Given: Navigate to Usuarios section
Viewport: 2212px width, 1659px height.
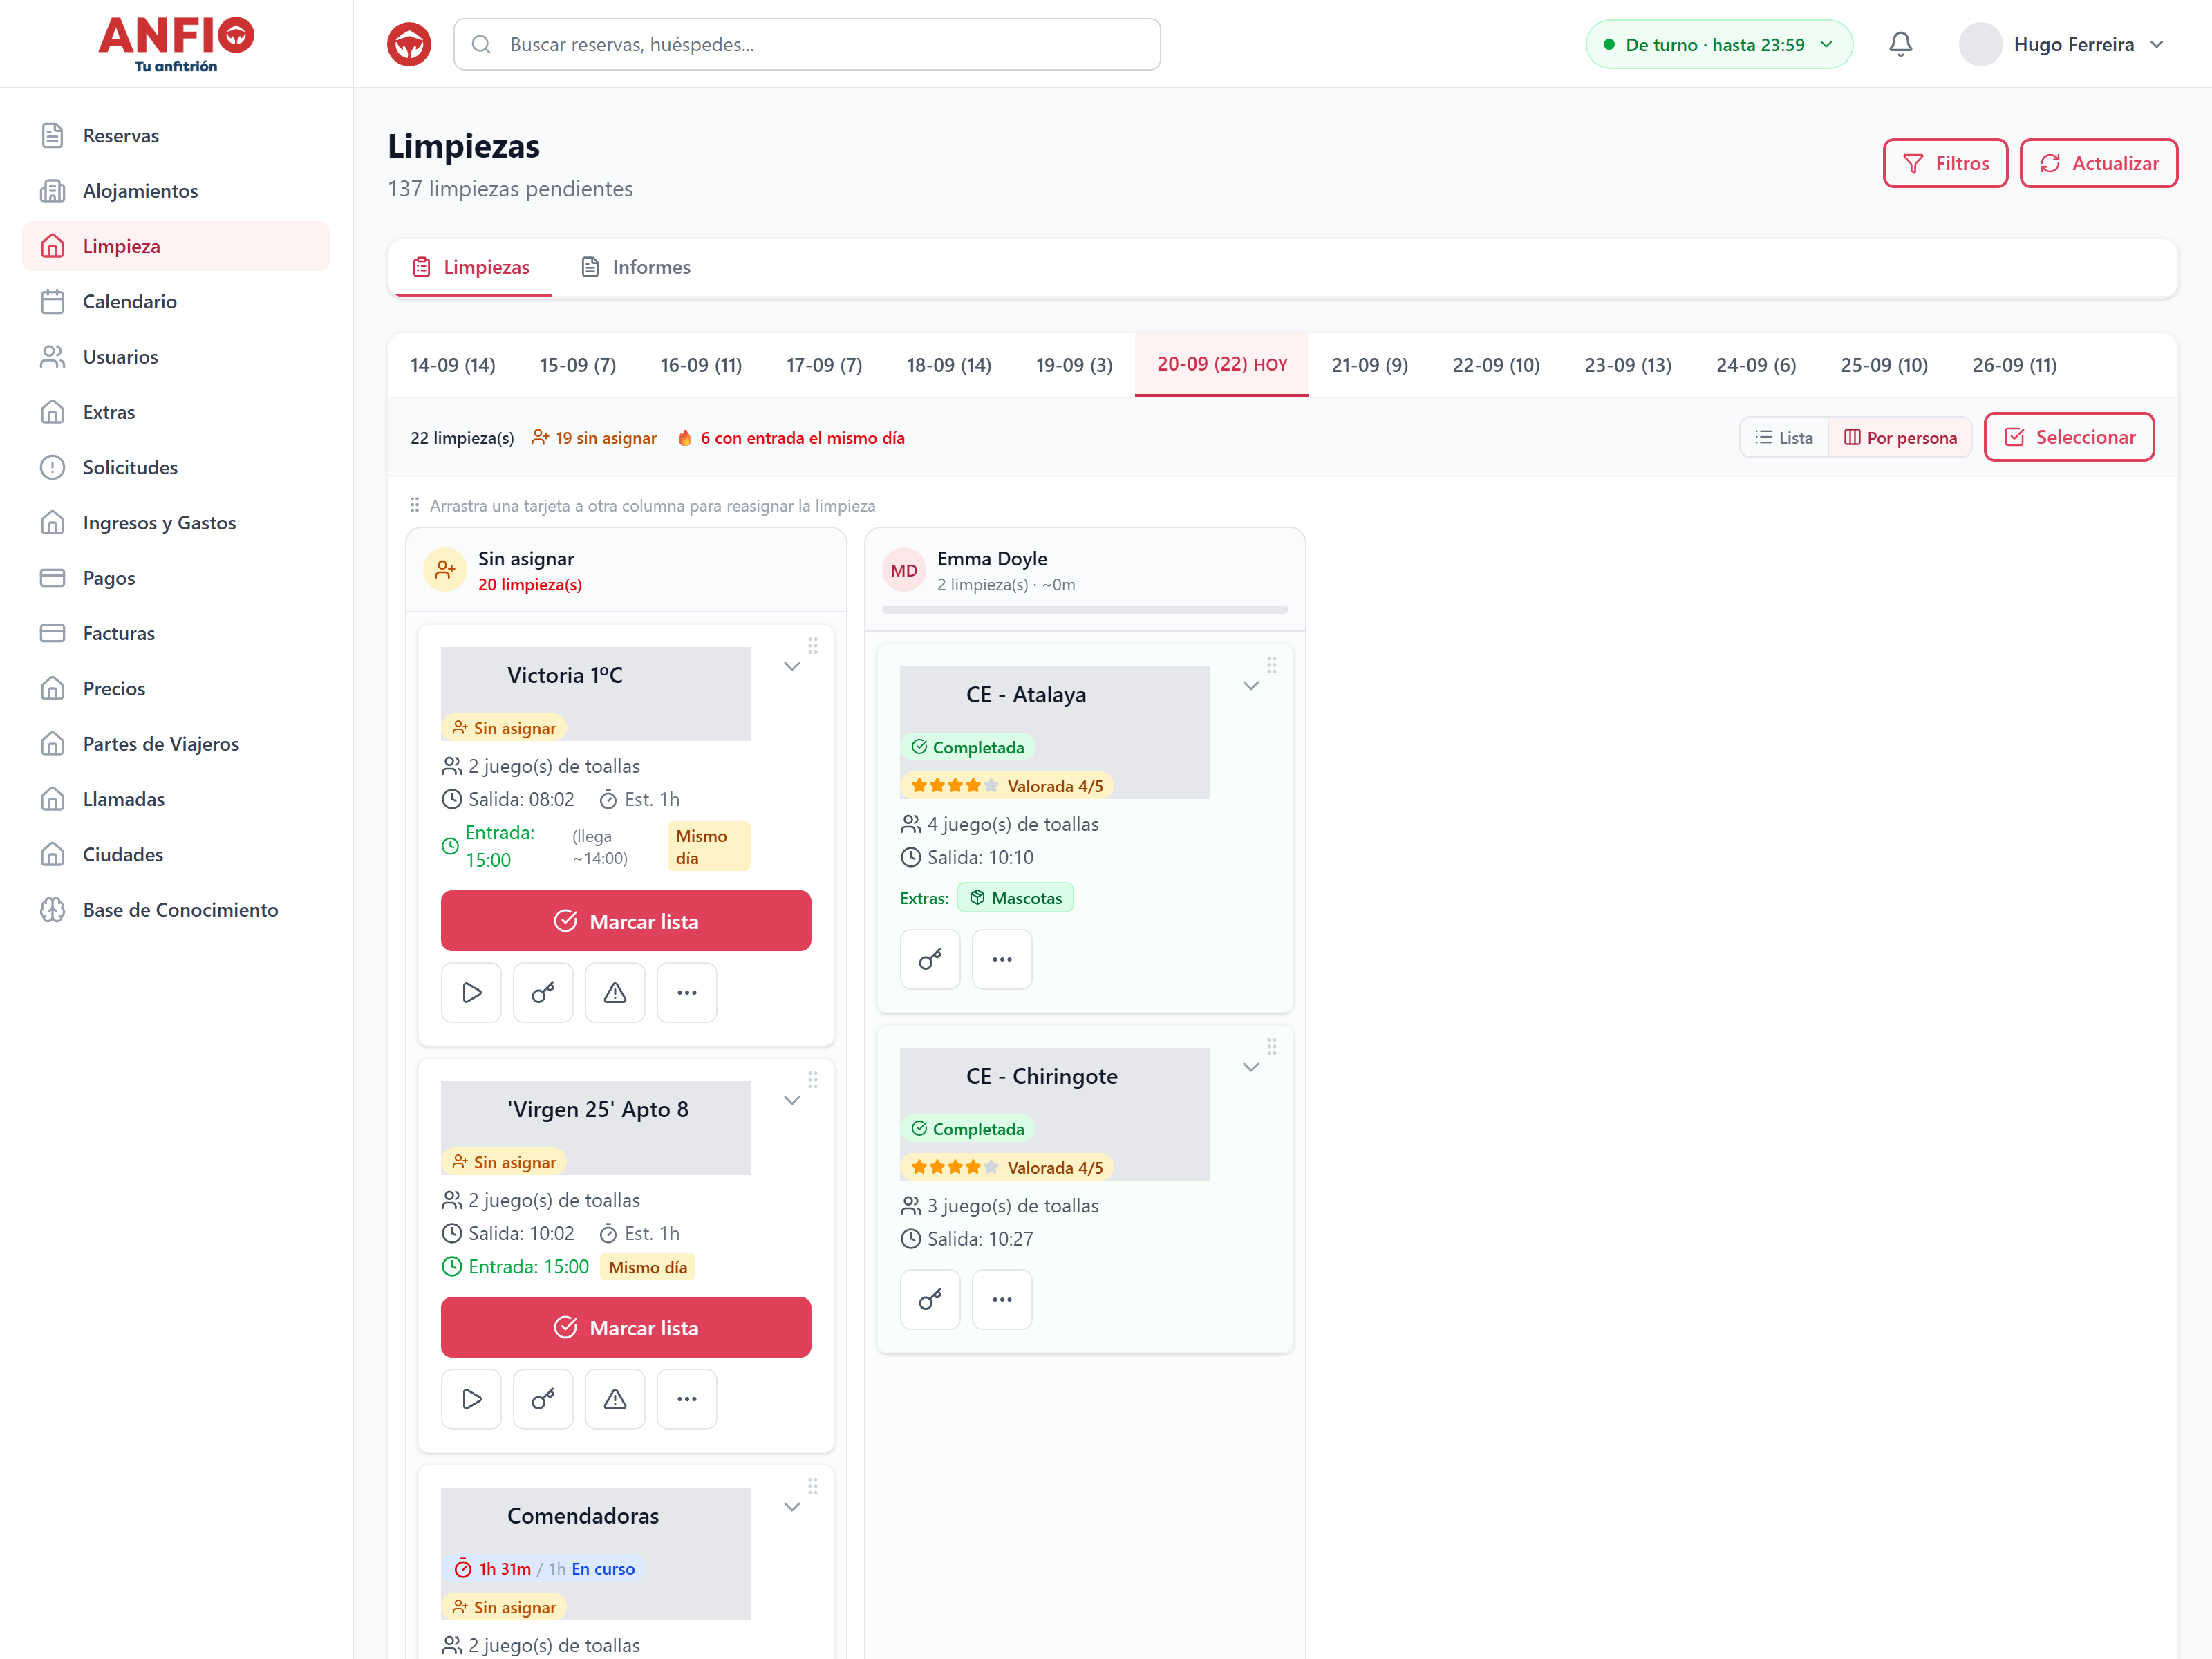Looking at the screenshot, I should pyautogui.click(x=176, y=356).
